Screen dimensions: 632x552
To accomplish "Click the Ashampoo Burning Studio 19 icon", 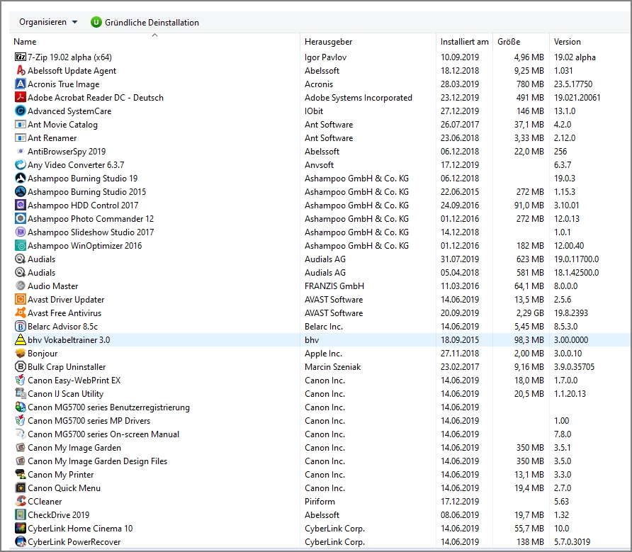I will [20, 179].
